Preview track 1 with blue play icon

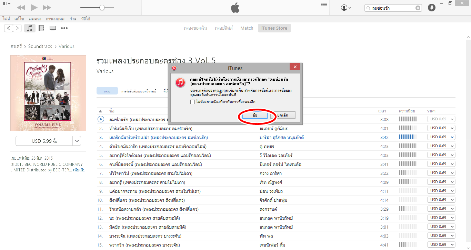tap(101, 119)
